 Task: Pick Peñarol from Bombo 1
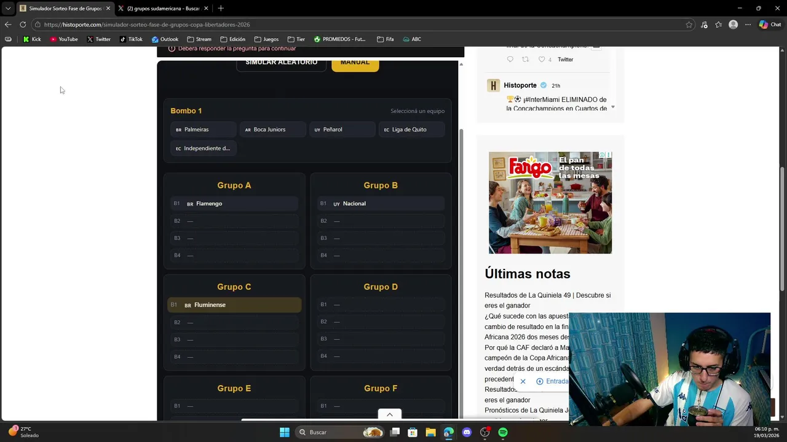(342, 130)
